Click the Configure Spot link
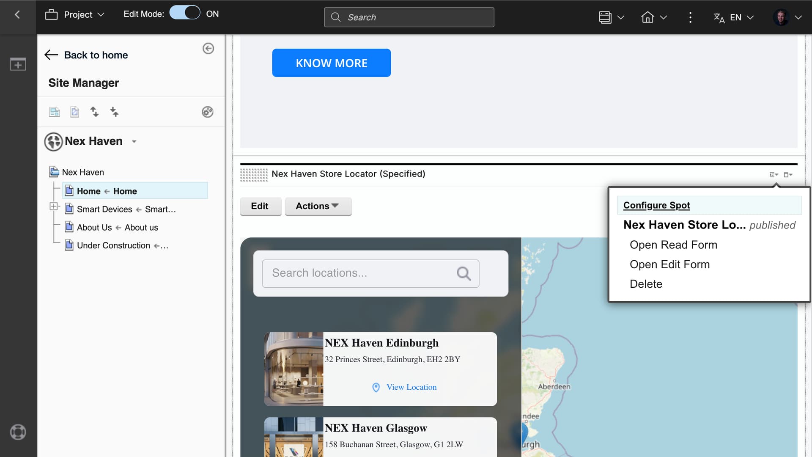The image size is (812, 457). 656,205
